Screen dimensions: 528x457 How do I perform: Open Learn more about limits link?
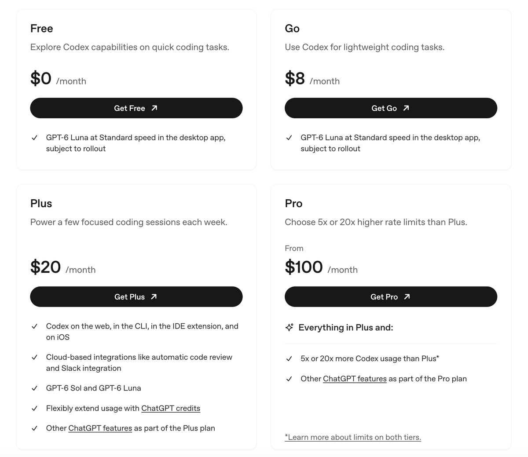click(353, 437)
